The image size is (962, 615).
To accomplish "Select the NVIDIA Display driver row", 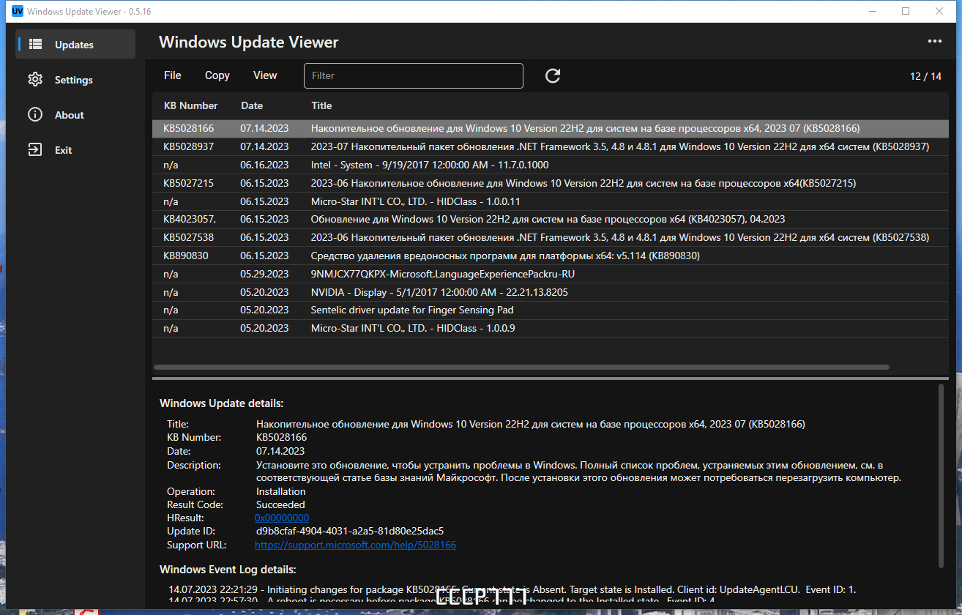I will click(551, 292).
